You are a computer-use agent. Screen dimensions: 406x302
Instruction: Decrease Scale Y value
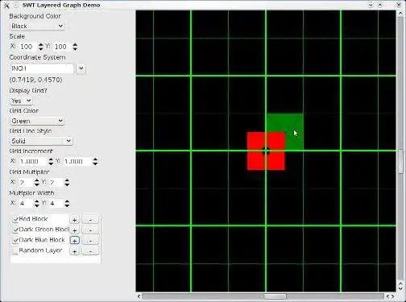pyautogui.click(x=75, y=49)
